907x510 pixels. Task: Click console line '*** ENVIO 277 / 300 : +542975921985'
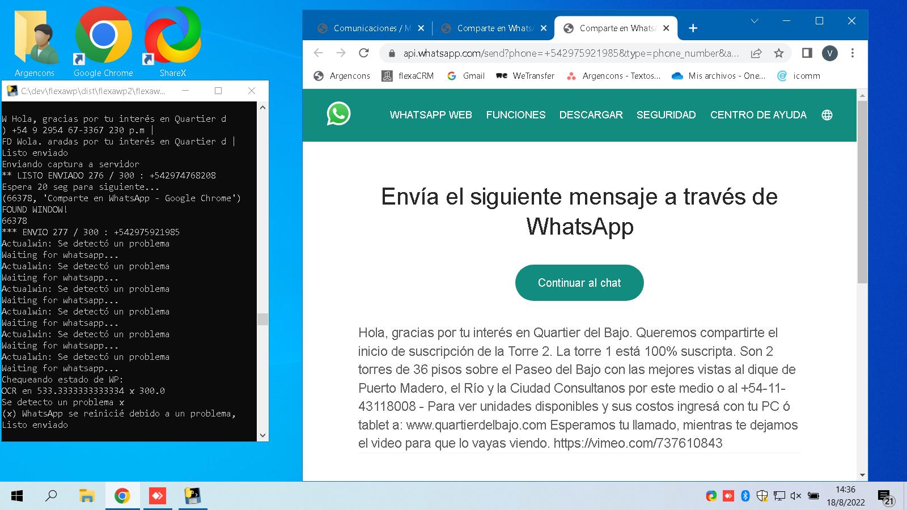pos(91,232)
